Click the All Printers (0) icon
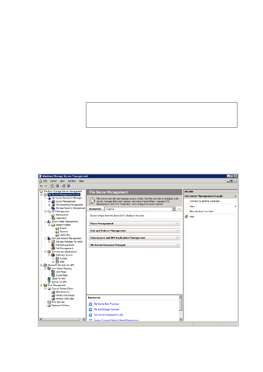The height and width of the screenshot is (372, 263). click(53, 292)
